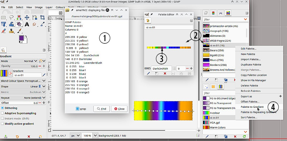Viewport: 287px width, 141px height.
Task: Activate the Free Select lasso tool
Action: 12,17
